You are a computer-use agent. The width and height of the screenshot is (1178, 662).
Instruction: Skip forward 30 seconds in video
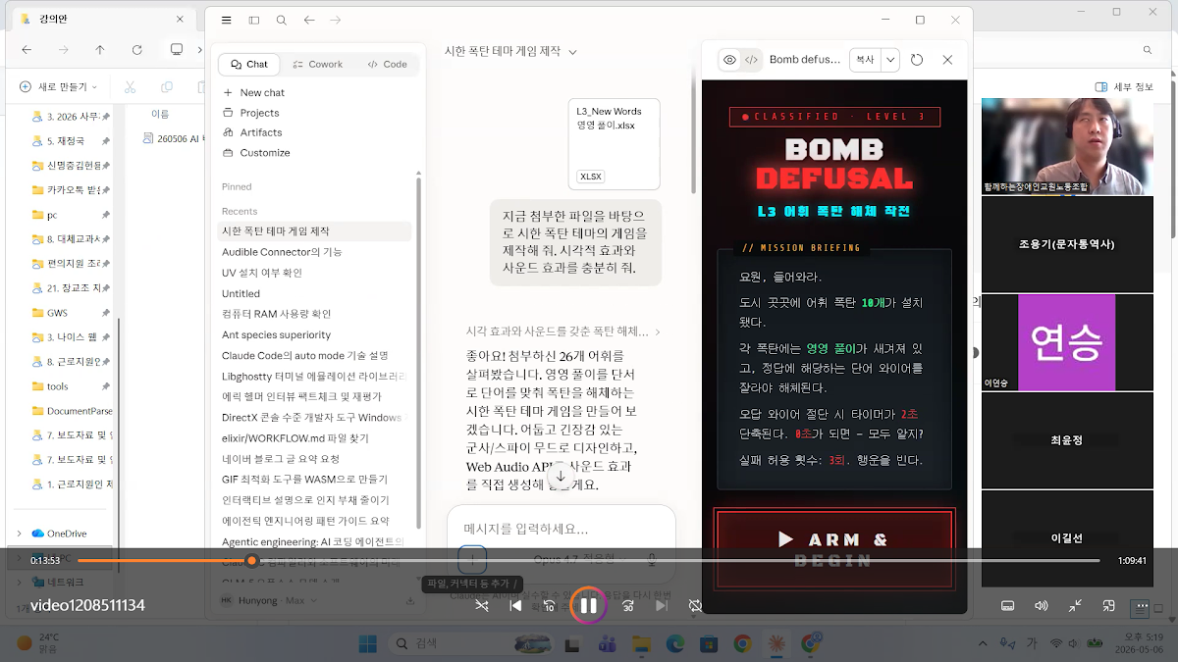pos(628,606)
